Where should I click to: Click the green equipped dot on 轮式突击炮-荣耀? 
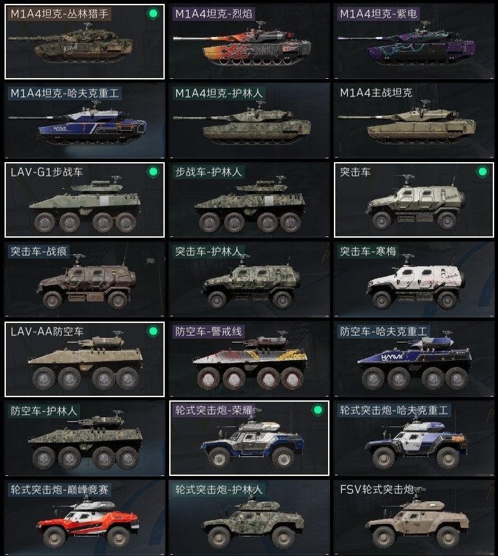[318, 410]
